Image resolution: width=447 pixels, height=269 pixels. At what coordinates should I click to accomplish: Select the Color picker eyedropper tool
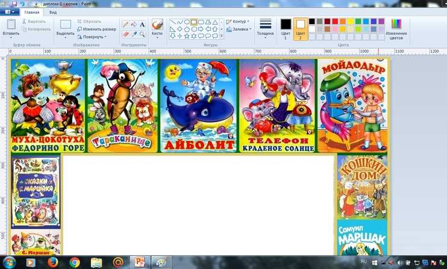134,34
